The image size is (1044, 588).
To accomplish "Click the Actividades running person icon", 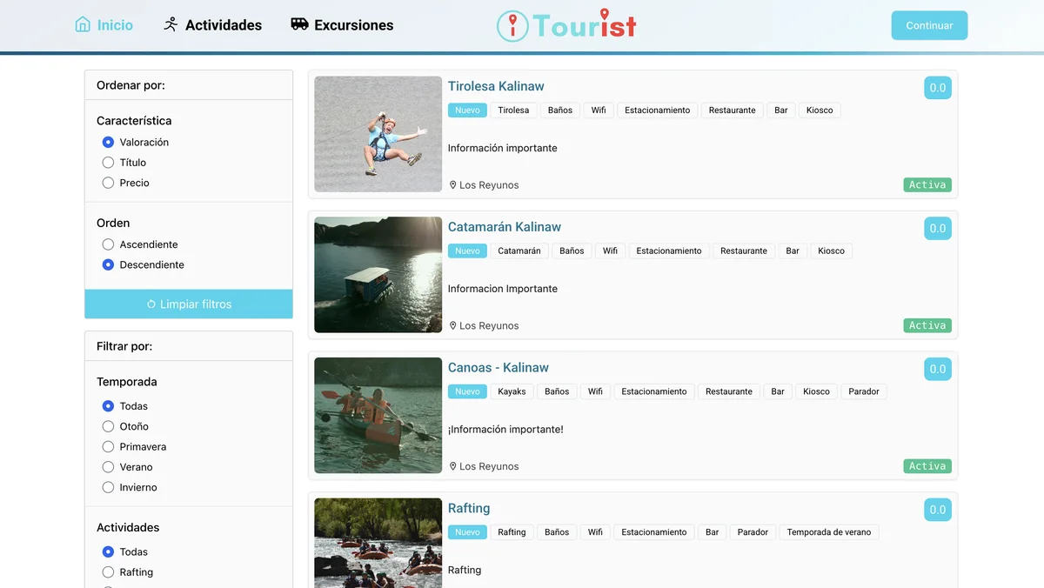I will tap(171, 24).
